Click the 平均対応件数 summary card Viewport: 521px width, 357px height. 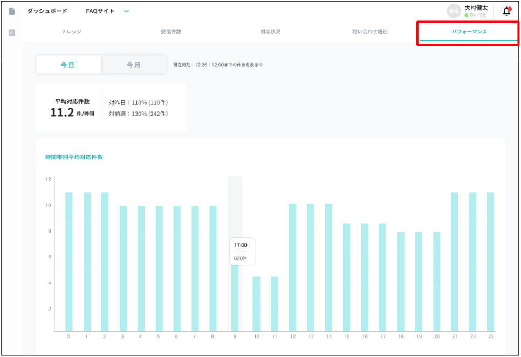coord(111,108)
